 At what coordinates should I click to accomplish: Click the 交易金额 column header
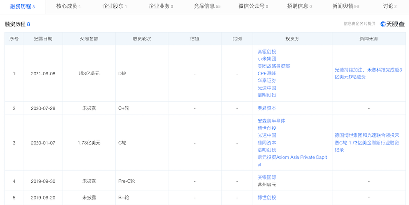[x=89, y=38]
